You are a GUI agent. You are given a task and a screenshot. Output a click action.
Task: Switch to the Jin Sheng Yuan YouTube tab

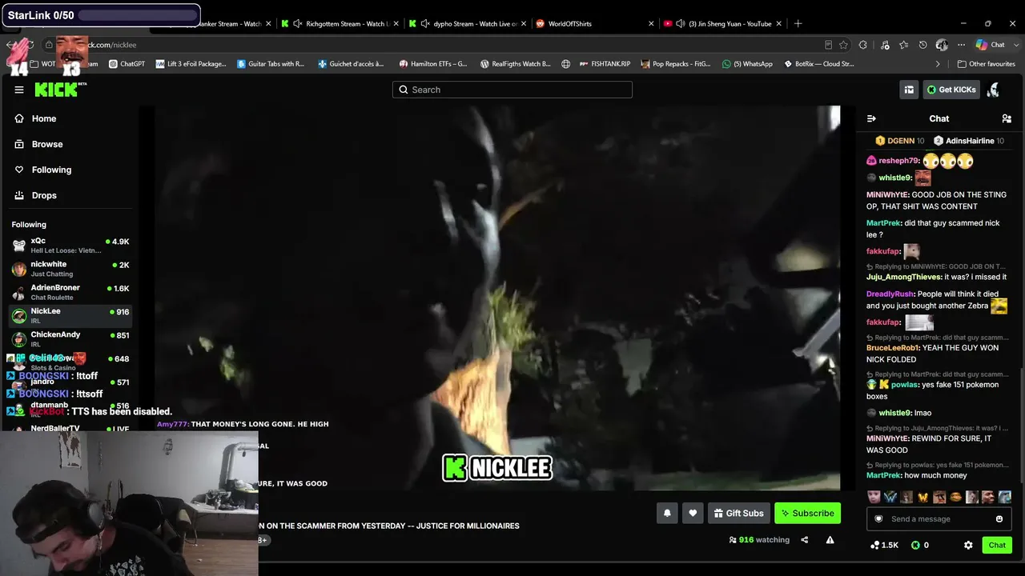(721, 24)
